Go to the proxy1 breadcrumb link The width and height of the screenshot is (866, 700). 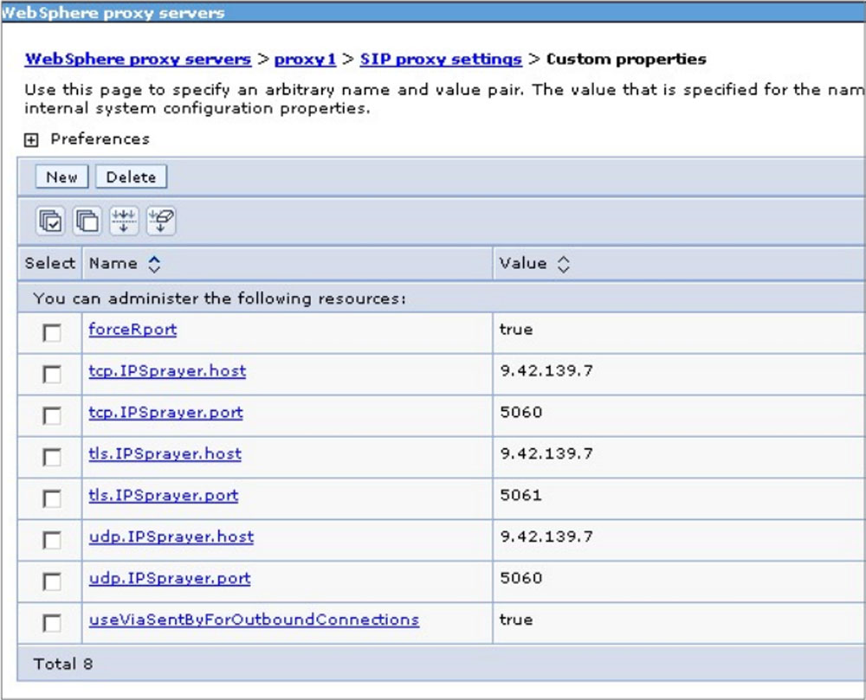click(305, 59)
